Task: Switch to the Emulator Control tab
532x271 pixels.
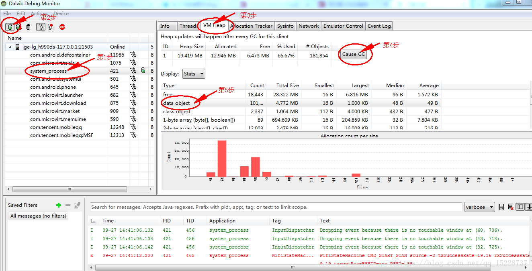Action: 343,26
